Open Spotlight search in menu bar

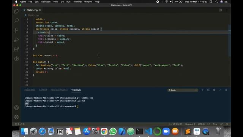click(216, 2)
